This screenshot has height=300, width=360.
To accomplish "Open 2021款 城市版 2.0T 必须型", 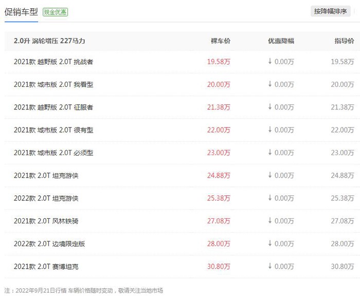I will pyautogui.click(x=53, y=153).
